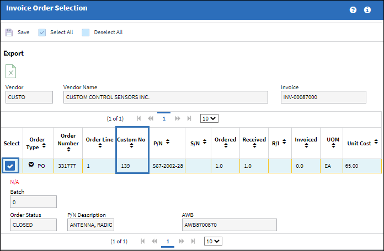Image resolution: width=384 pixels, height=251 pixels.
Task: Click the Batch field showing 0
Action: tap(33, 202)
